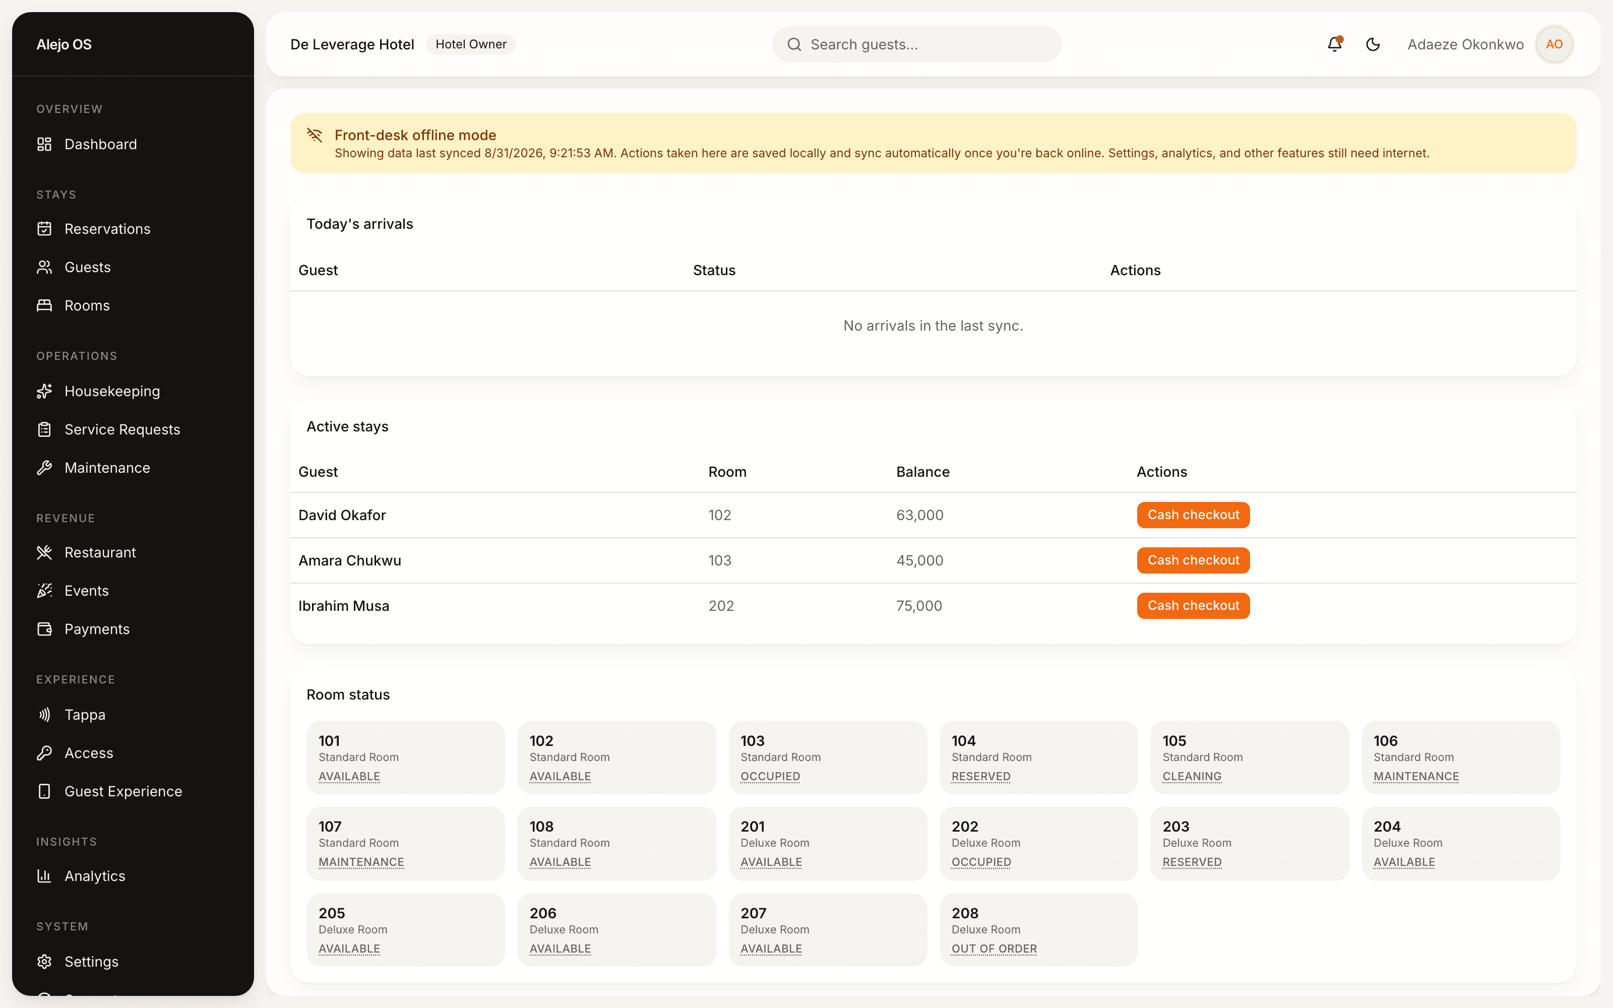Select room 208 Out of Order card
This screenshot has width=1613, height=1008.
1038,930
